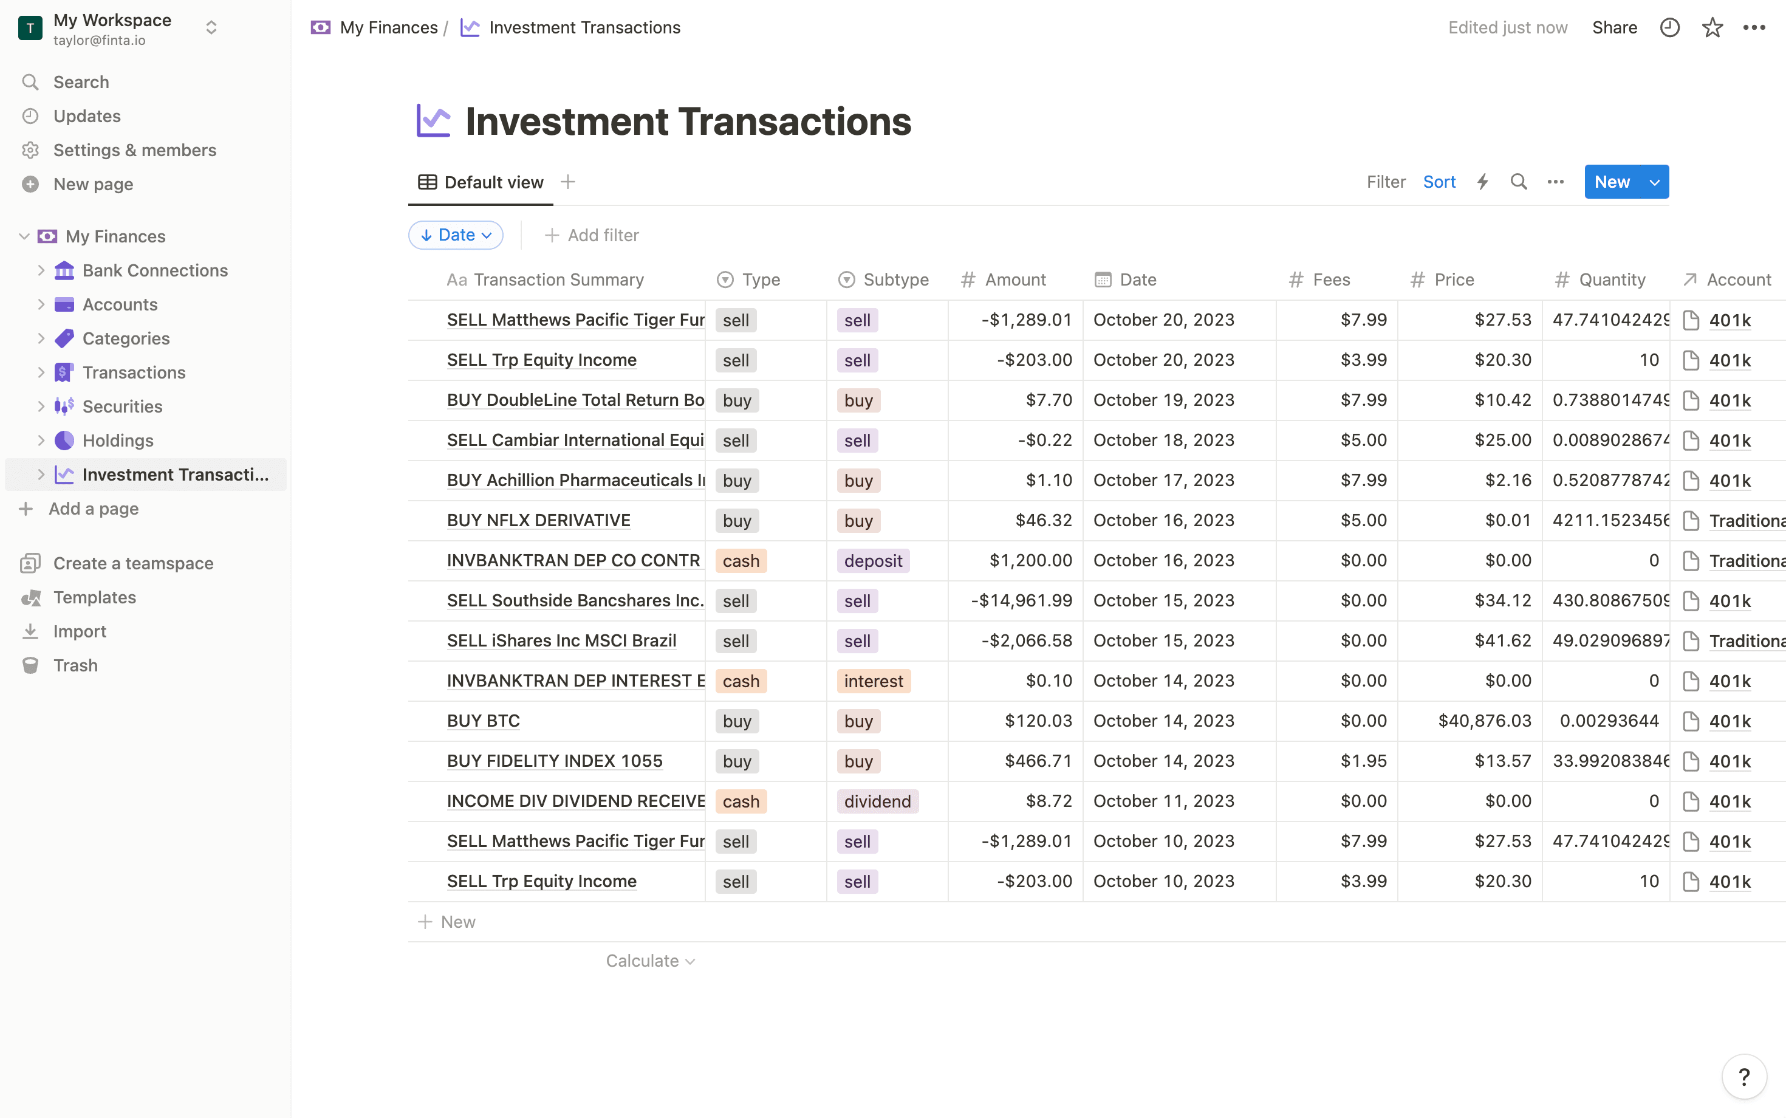The height and width of the screenshot is (1118, 1786).
Task: Open the Calculate dropdown below the table
Action: pyautogui.click(x=650, y=960)
